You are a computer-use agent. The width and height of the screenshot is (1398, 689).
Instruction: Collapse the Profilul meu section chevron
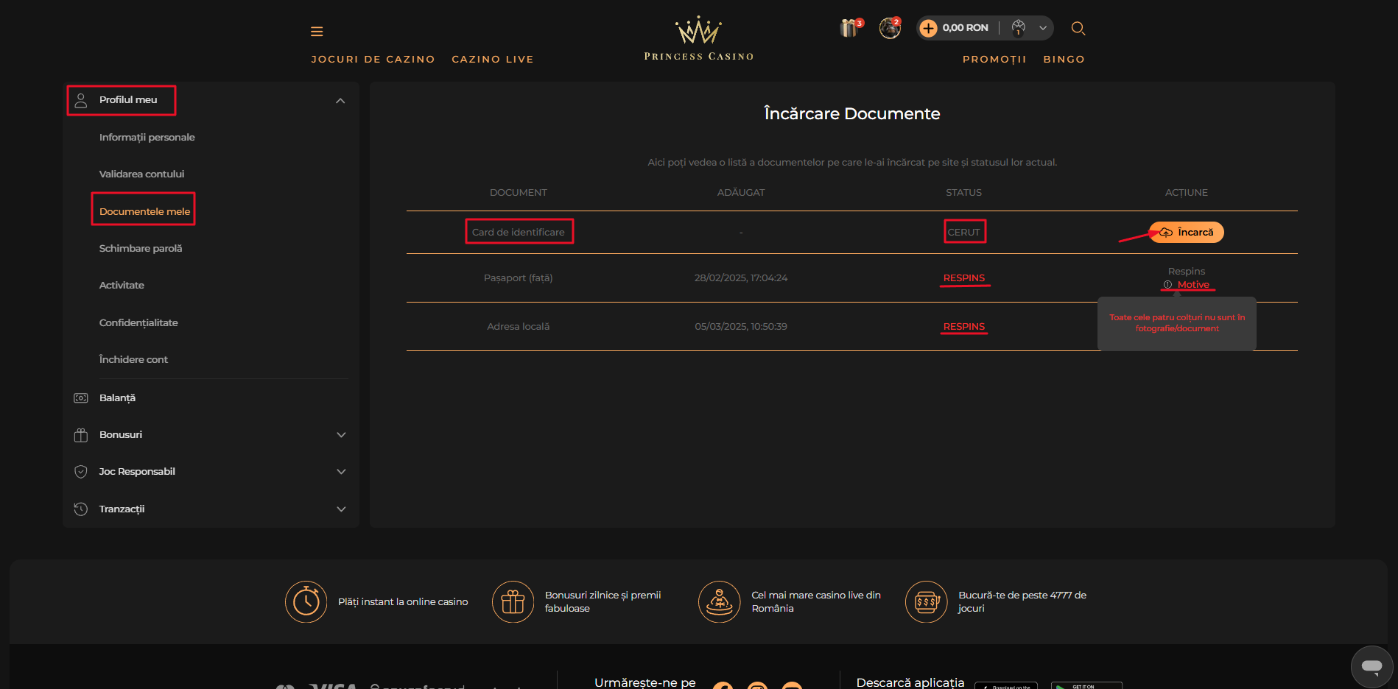point(340,101)
